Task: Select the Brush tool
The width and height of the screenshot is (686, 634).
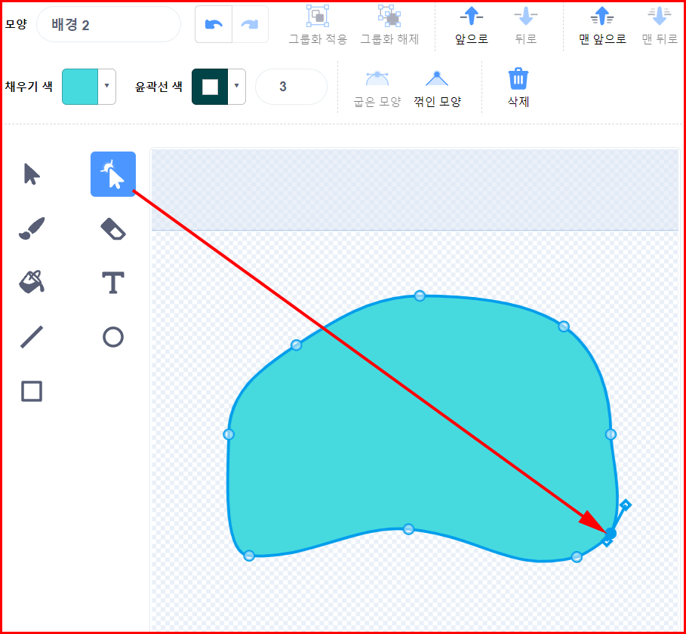Action: (32, 228)
